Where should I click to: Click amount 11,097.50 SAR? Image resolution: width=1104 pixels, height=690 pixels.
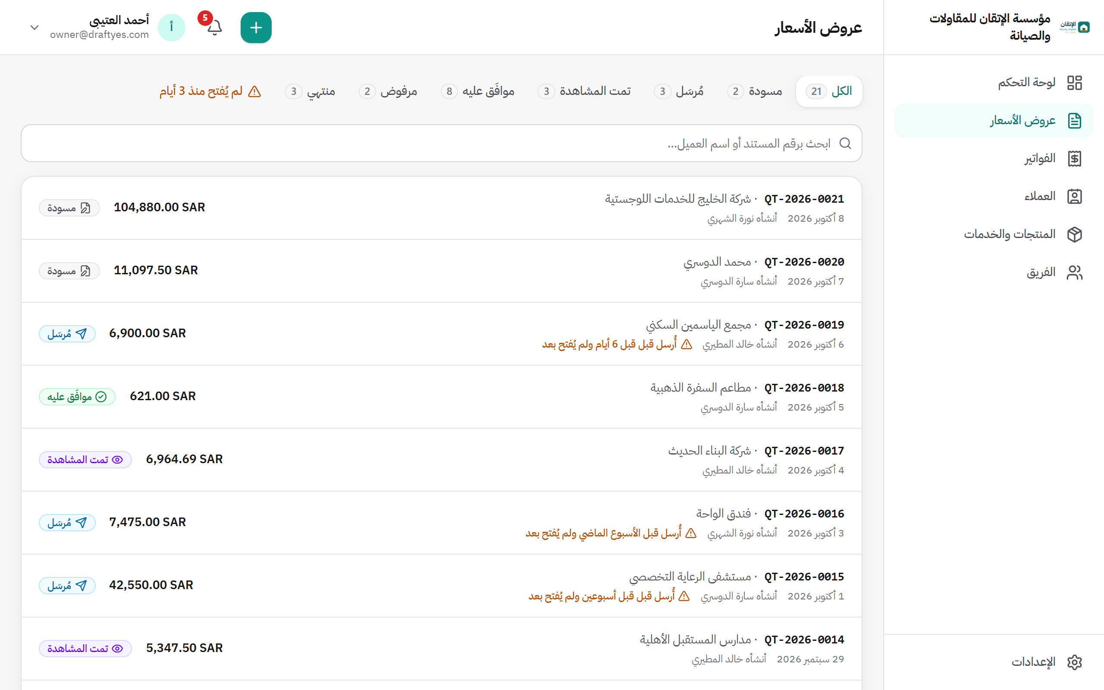click(156, 270)
